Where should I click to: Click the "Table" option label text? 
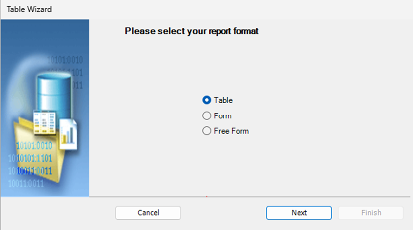tap(223, 100)
